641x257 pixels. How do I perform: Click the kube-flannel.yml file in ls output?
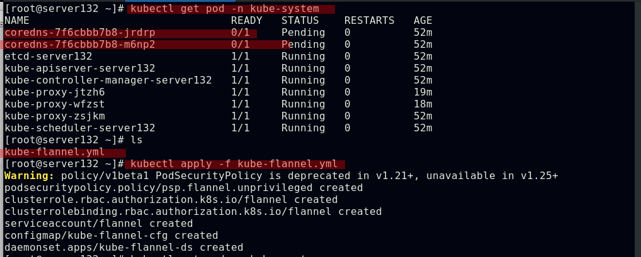coord(55,153)
